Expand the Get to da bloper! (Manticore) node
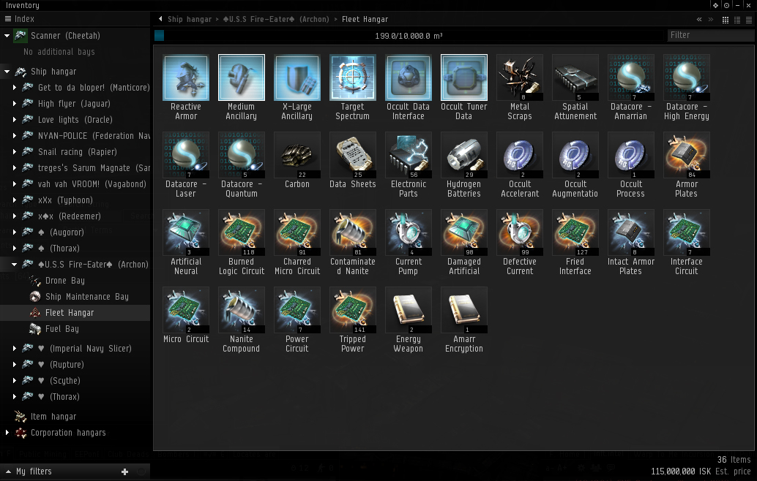 [15, 87]
